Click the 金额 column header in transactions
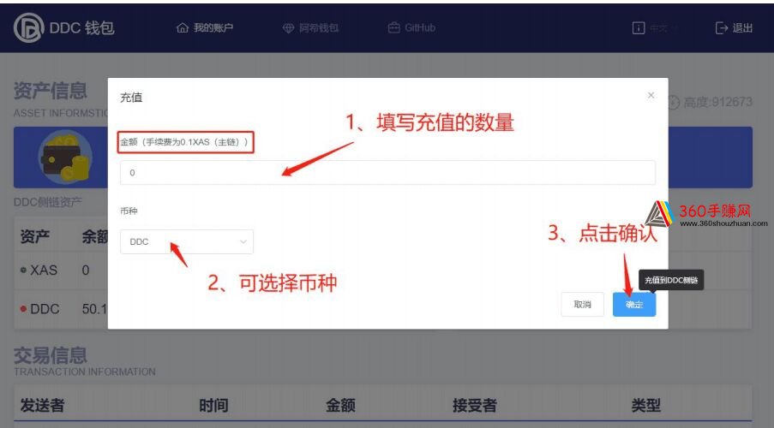This screenshot has width=774, height=428. point(340,406)
